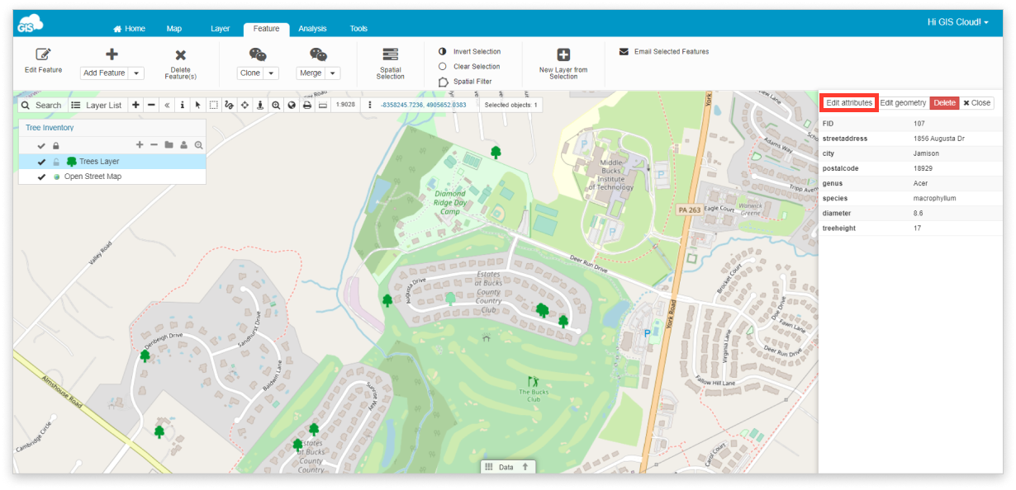The height and width of the screenshot is (490, 1016).
Task: Click the print map toolbar icon
Action: pos(306,106)
